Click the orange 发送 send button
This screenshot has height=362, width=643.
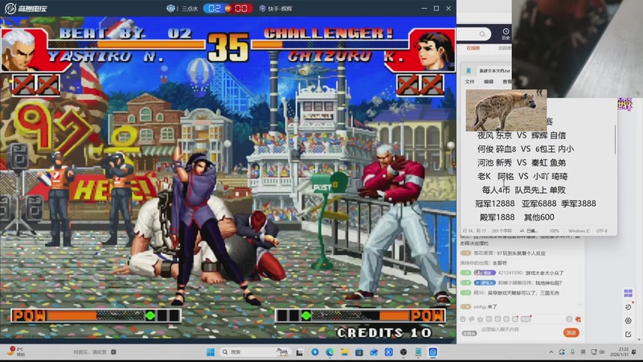point(571,333)
